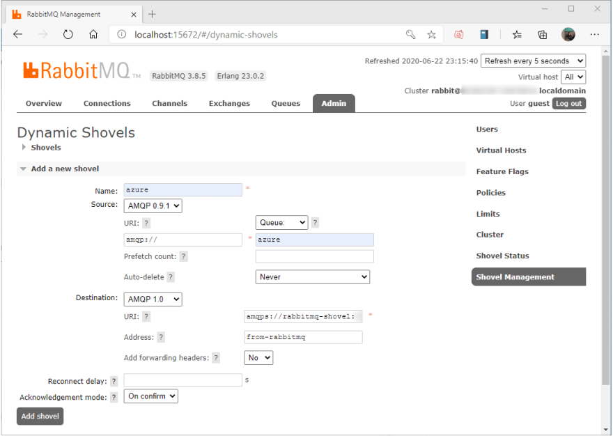Click the favorites star in the address bar
This screenshot has width=613, height=436.
click(431, 35)
